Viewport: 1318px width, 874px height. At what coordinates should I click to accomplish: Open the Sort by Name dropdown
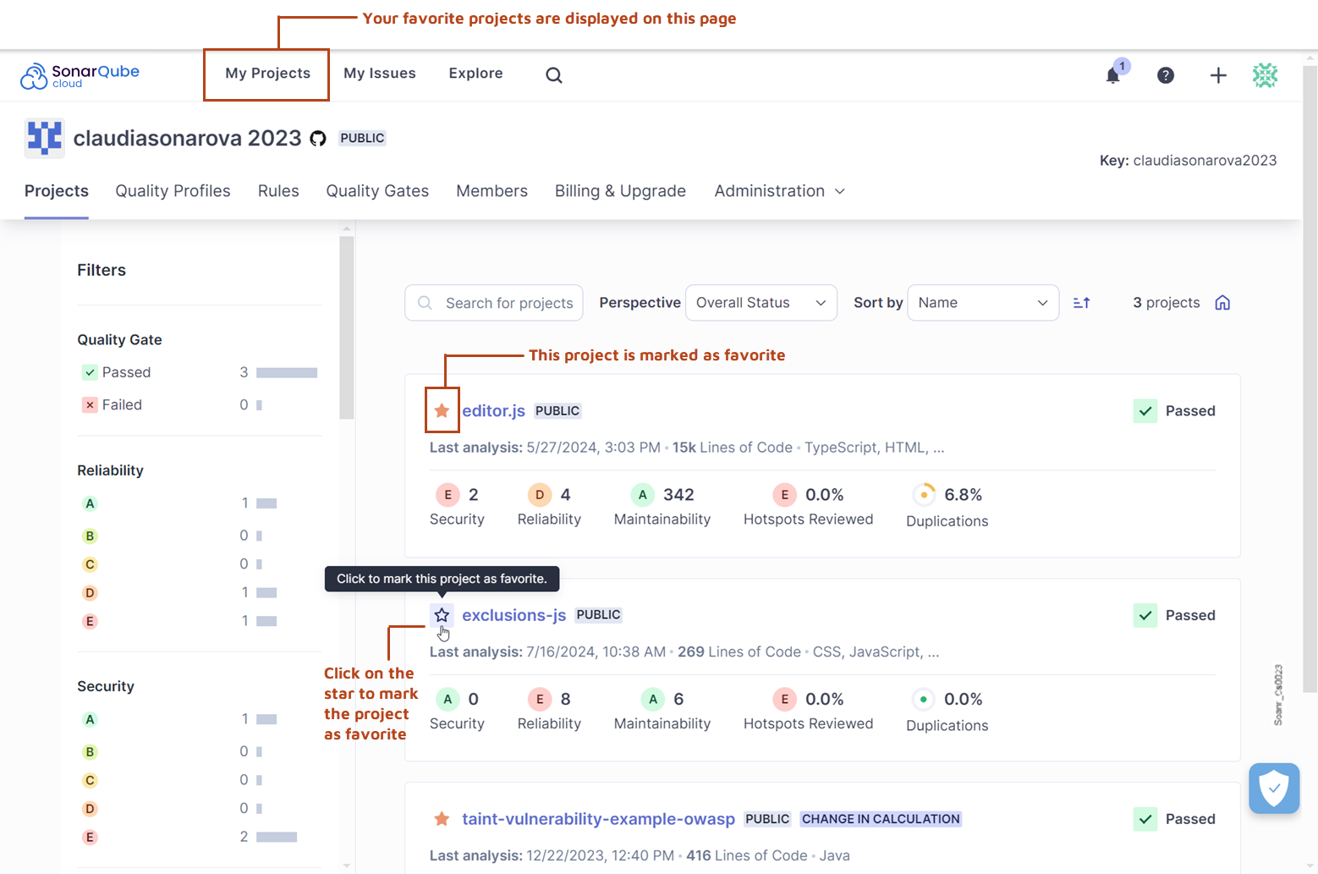[982, 302]
